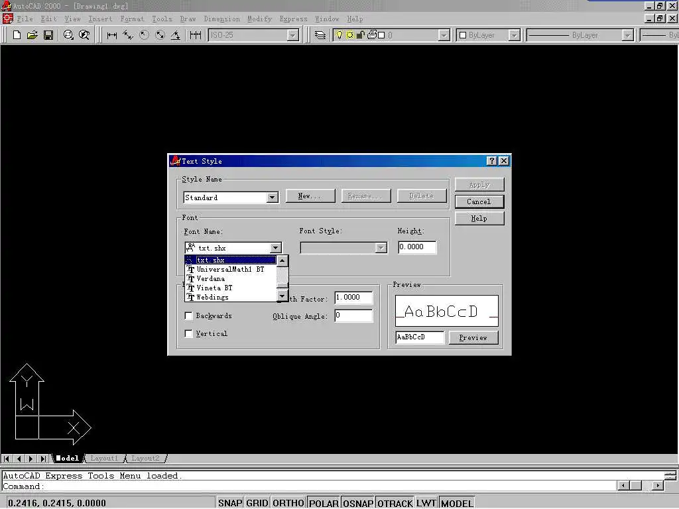Choose UniversalMath1 BT from font list
This screenshot has height=509, width=679.
click(x=230, y=269)
